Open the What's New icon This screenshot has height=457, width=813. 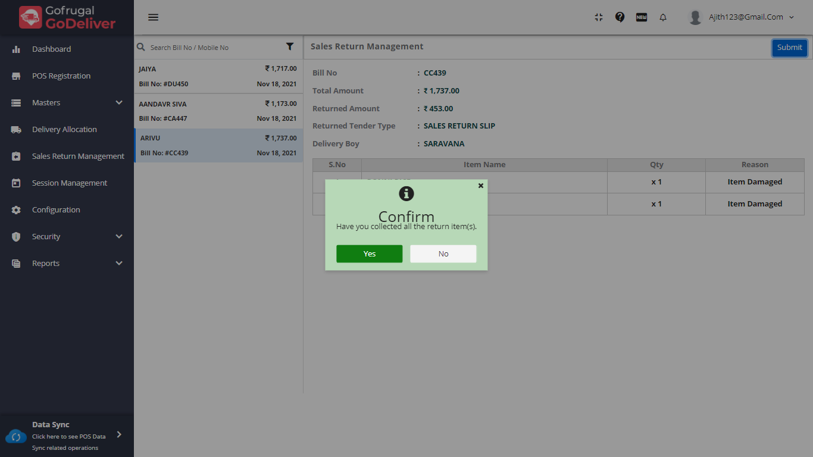tap(642, 17)
